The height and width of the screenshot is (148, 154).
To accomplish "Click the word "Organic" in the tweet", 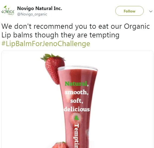I will pos(137,26).
